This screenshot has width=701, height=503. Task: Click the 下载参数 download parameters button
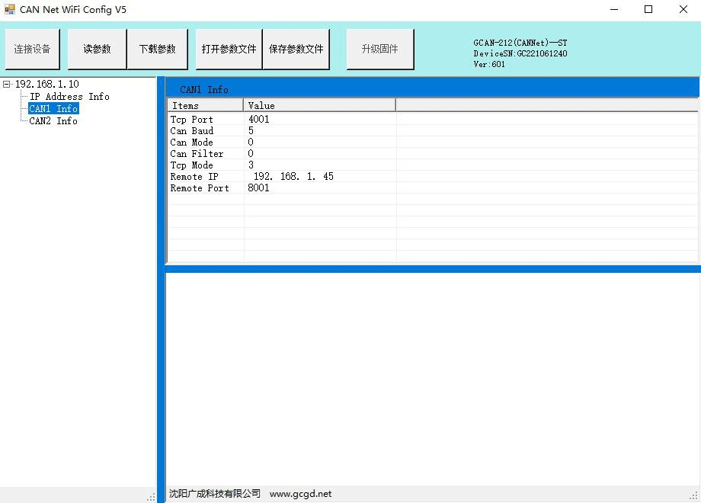pos(157,49)
